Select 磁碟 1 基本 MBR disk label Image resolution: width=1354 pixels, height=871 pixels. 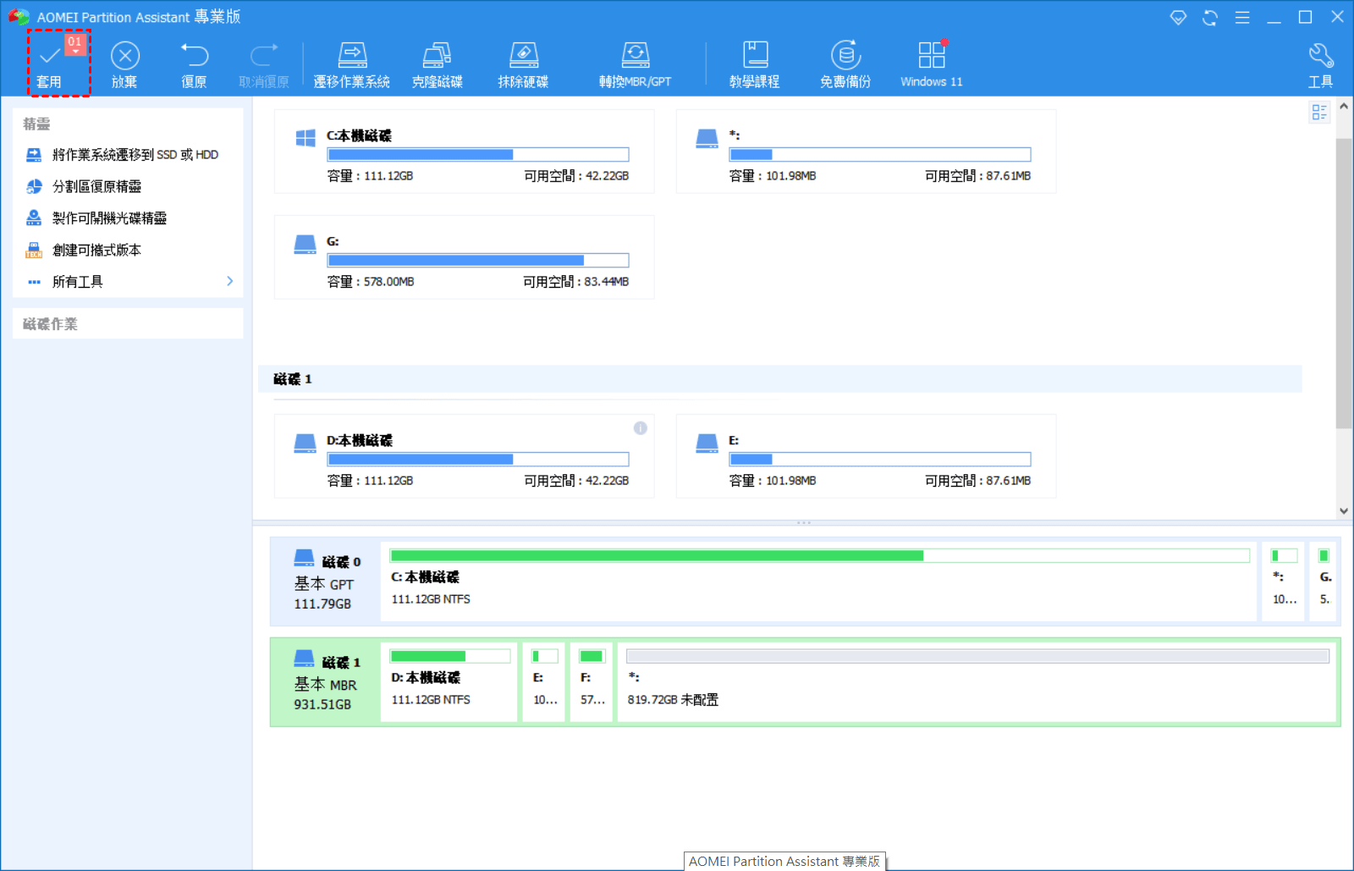[x=326, y=682]
